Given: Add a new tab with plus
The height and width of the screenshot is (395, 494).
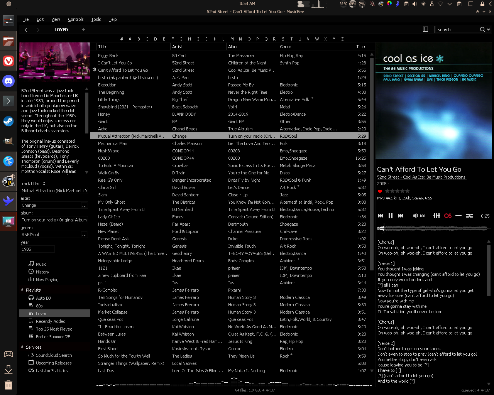Looking at the screenshot, I should coord(83,30).
